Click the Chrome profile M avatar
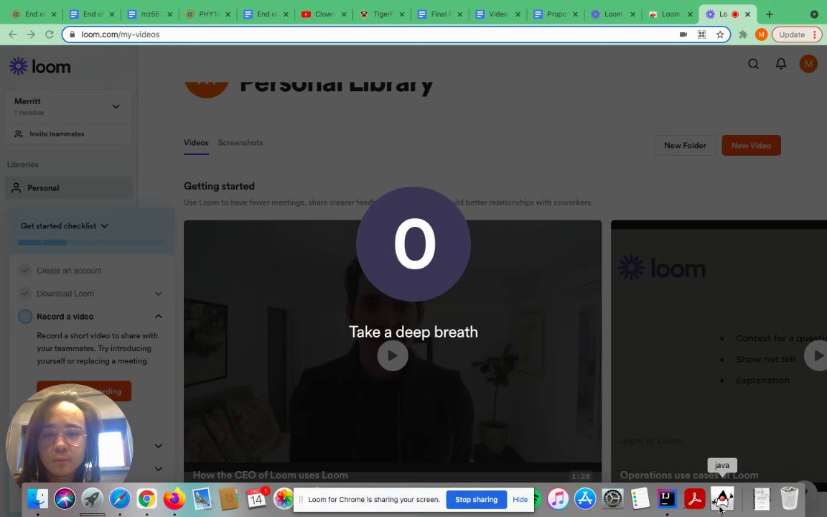 click(x=761, y=34)
